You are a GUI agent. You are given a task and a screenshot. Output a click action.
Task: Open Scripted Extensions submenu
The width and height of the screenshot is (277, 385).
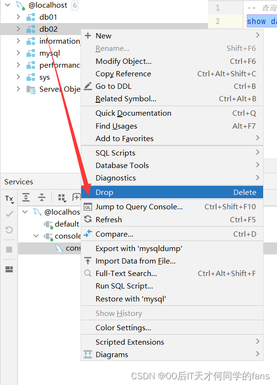172,342
